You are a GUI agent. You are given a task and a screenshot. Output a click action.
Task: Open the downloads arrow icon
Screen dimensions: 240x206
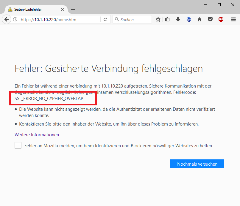(178, 20)
